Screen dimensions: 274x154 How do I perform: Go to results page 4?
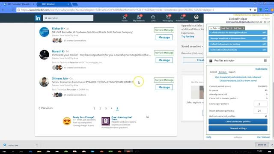pyautogui.click(x=111, y=108)
